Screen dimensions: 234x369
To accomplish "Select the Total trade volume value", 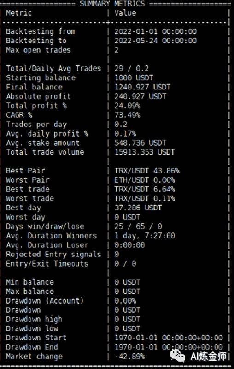I will tap(145, 152).
